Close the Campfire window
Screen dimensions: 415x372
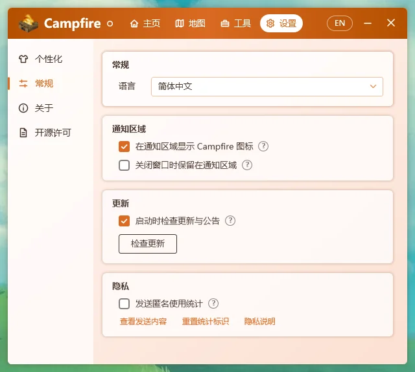coord(391,23)
